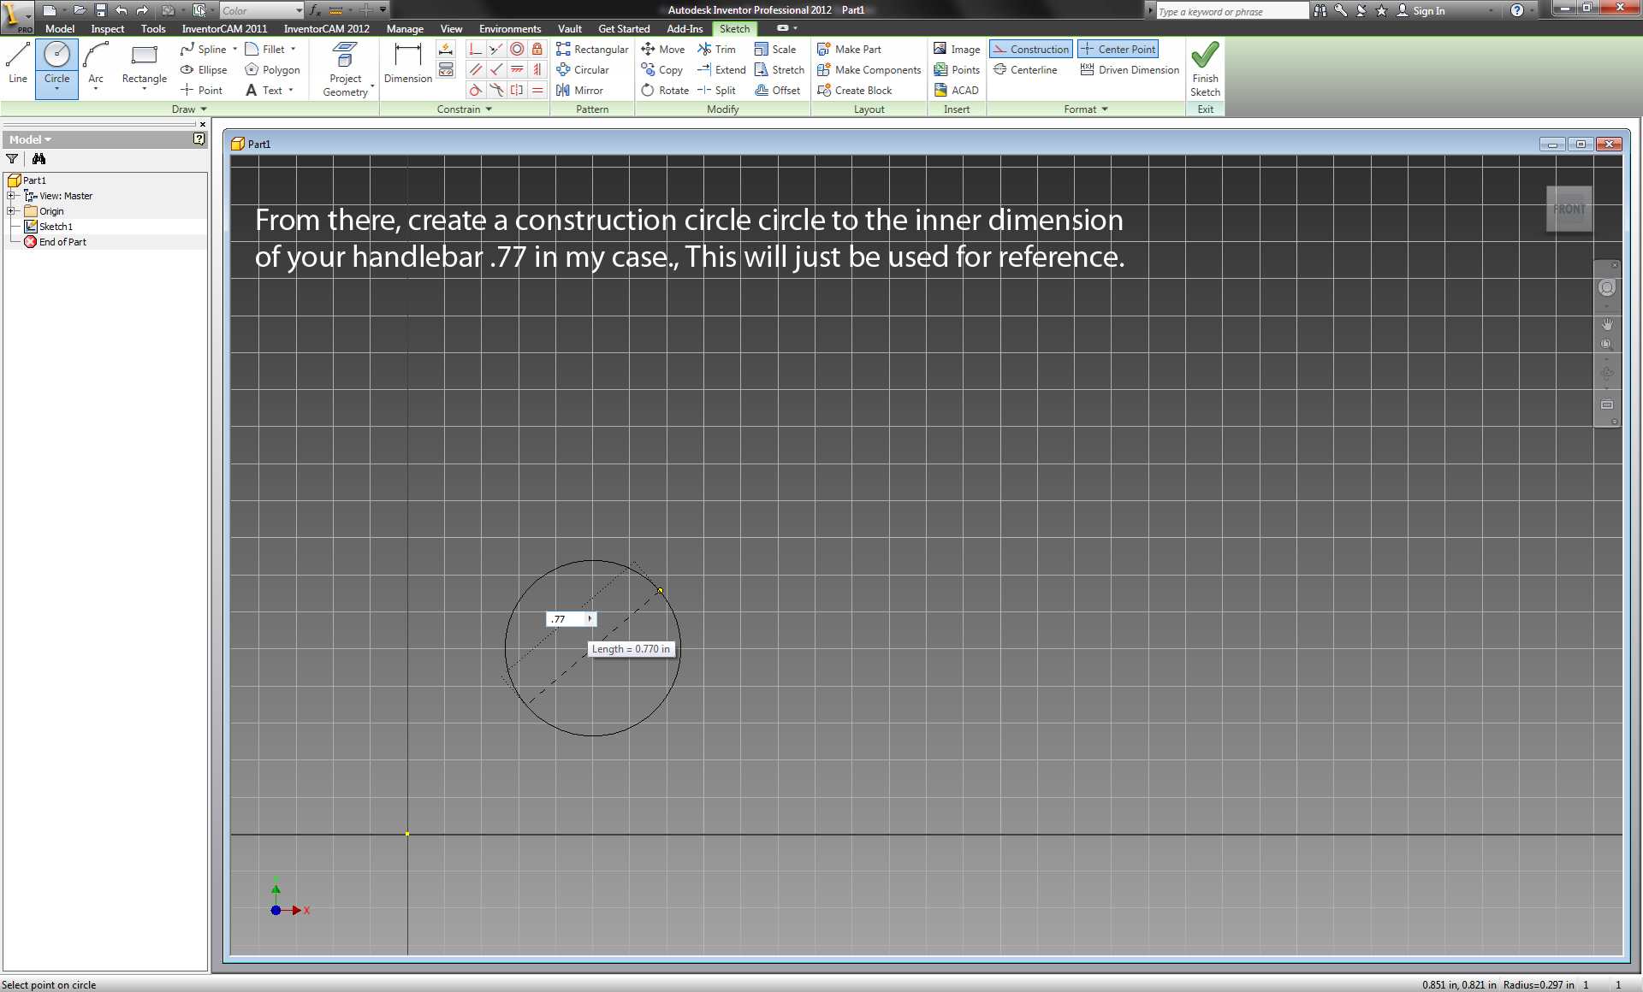1643x992 pixels.
Task: Choose the Point tool
Action: (202, 91)
